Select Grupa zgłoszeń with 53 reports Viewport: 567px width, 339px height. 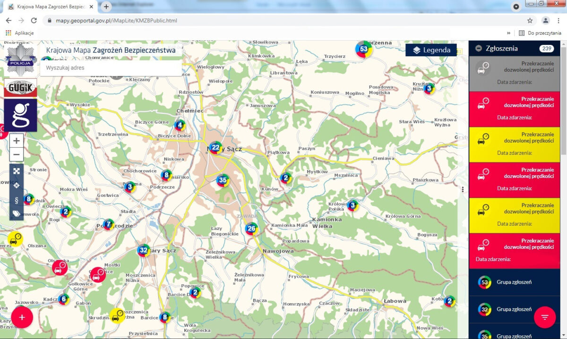514,282
